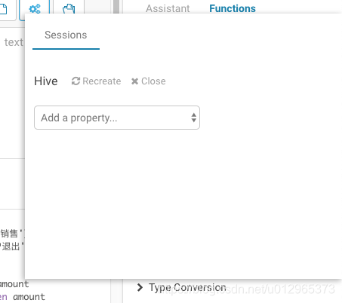Recreate the Hive session
The height and width of the screenshot is (303, 342).
point(96,81)
